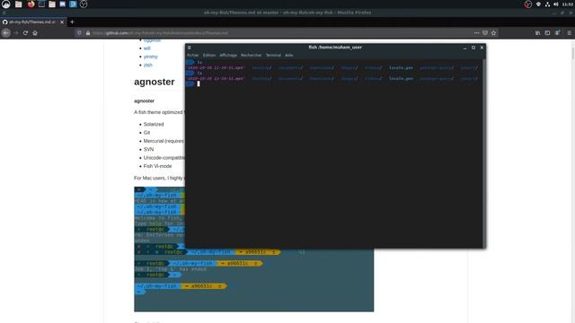Open the 'yimmy' theme link
Screen dimensions: 575x323
pyautogui.click(x=150, y=57)
